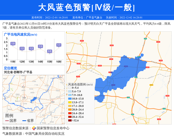This screenshot has width=174, height=137.
Task: Click the 邢台 city label on the overview map
Action: [23, 87]
